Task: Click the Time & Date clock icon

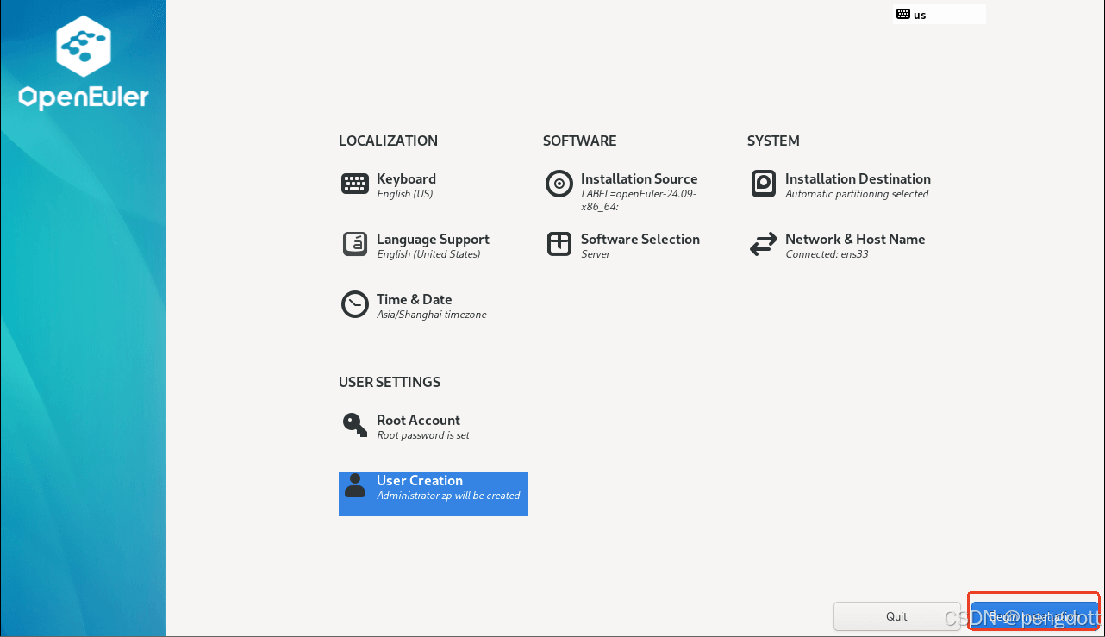Action: (355, 304)
